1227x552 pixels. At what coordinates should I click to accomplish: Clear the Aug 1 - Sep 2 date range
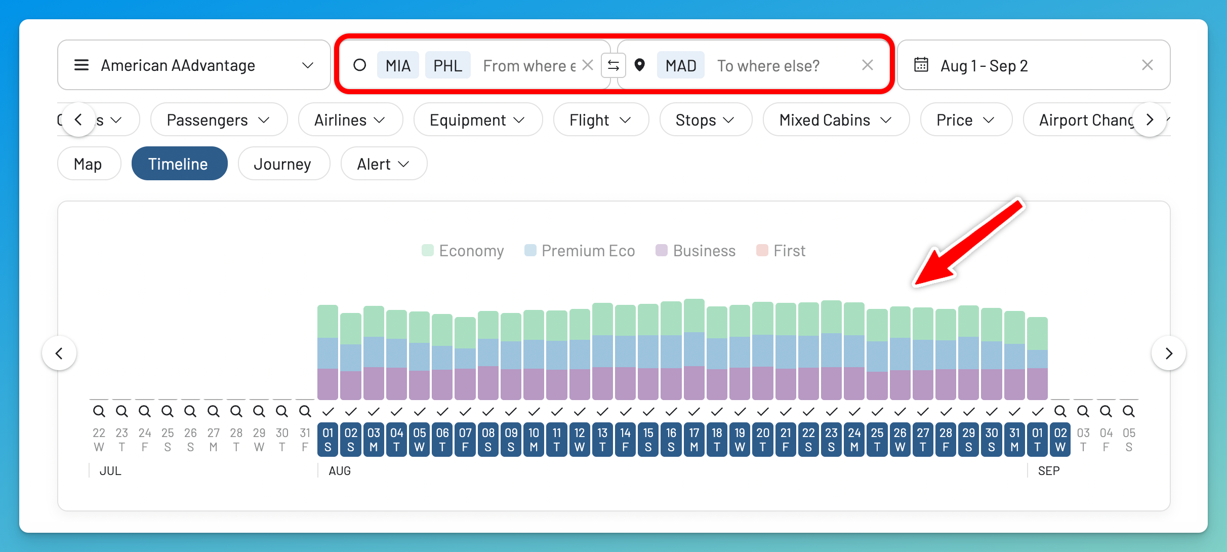click(x=1148, y=65)
